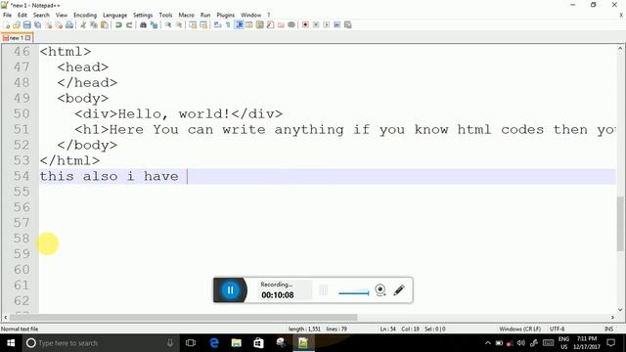Screen dimensions: 626x352
Task: Start macro recording with red record icon
Action: [x=305, y=24]
